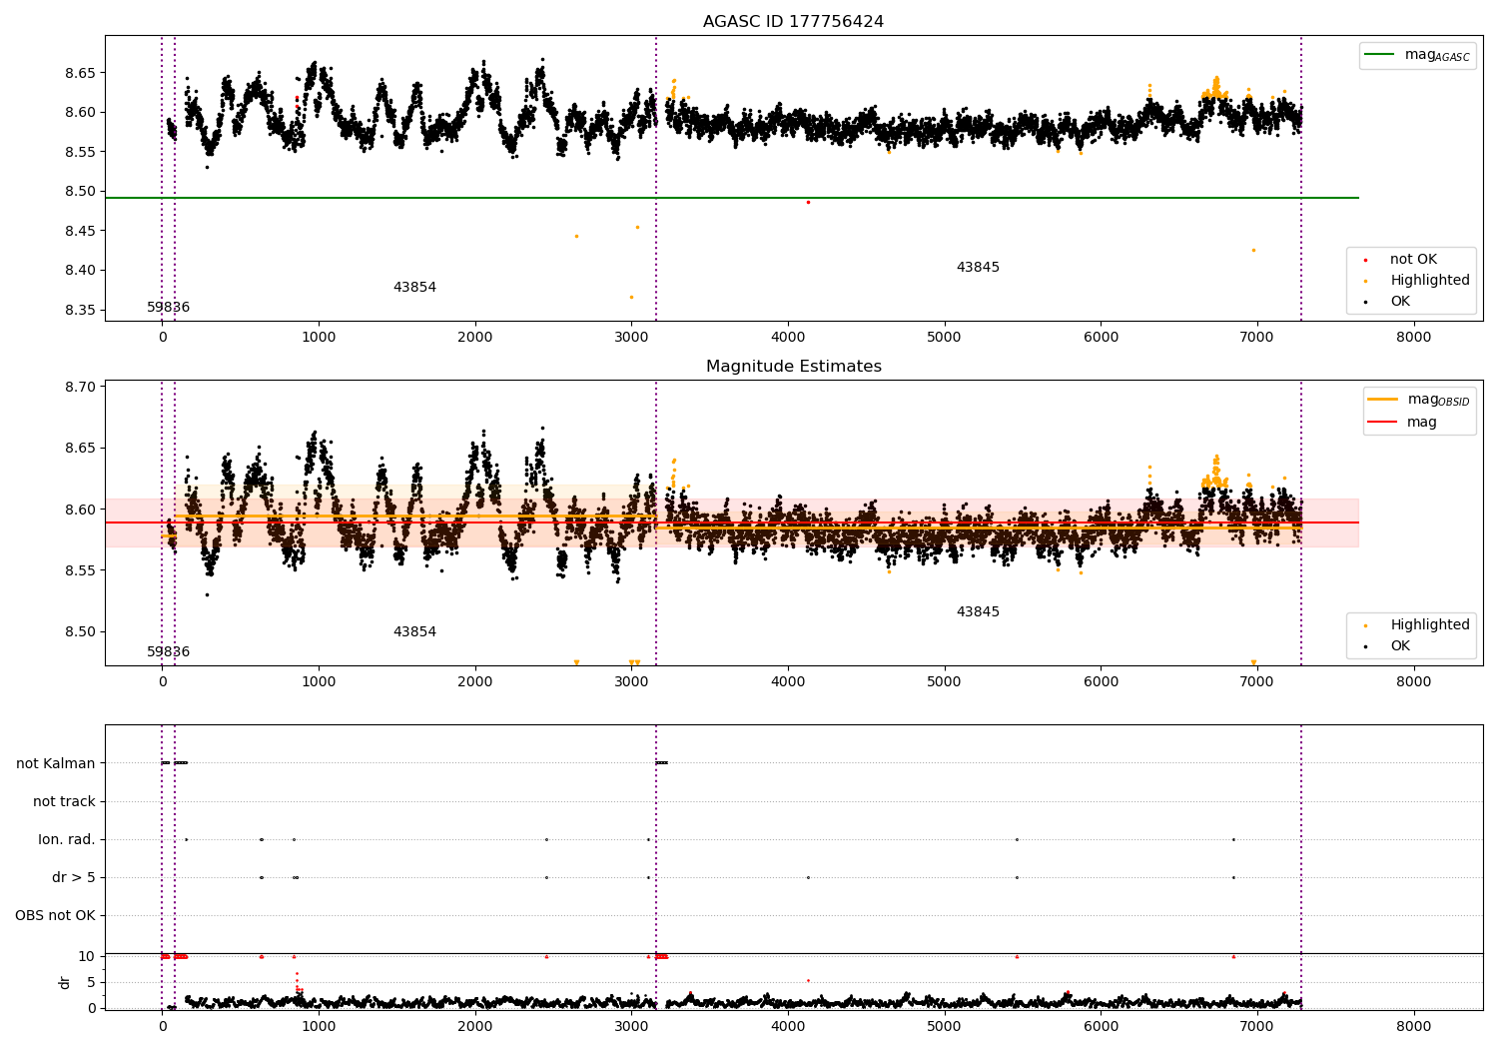Screen dimensions: 1498x1049
Task: Click the 8.35 y-axis tick label
Action: click(80, 311)
